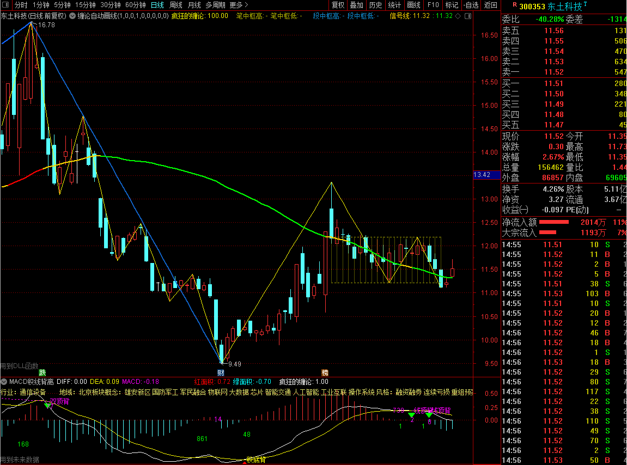627x465 pixels.
Task: Click the industry label 通信设备
Action: click(x=33, y=392)
